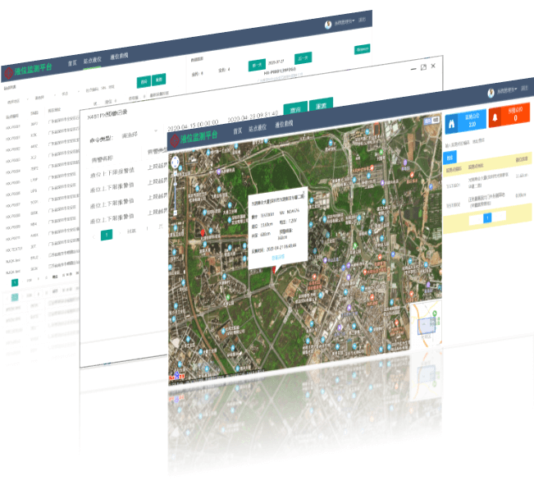Click page 1 in alarm dialog pagination
The image size is (534, 499).
(x=107, y=235)
